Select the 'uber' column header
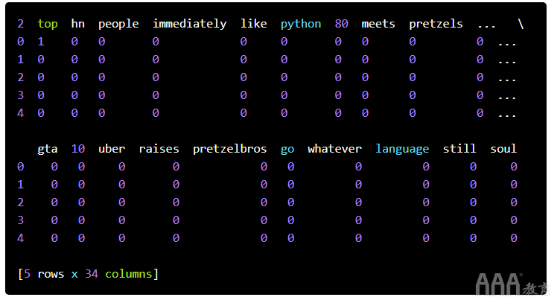 (112, 149)
